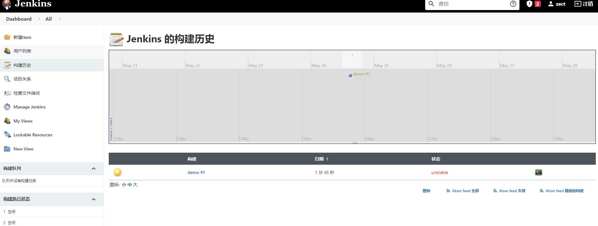
Task: Open Manage Jenkins sidebar entry
Action: coord(30,107)
